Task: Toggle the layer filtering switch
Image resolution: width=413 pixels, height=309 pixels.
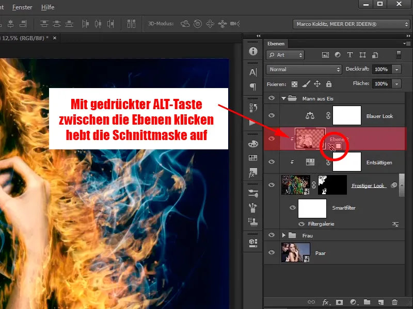Action: 399,55
